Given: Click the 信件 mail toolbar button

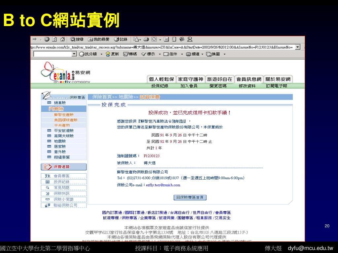Looking at the screenshot, I should pyautogui.click(x=170, y=54).
